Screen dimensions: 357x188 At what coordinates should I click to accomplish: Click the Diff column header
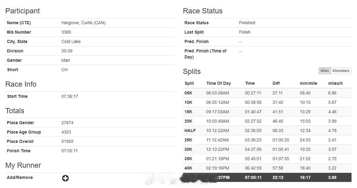[x=276, y=83]
